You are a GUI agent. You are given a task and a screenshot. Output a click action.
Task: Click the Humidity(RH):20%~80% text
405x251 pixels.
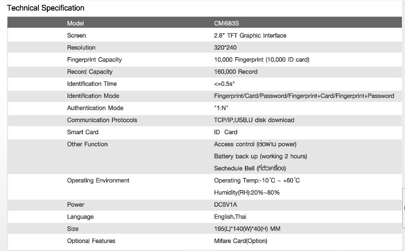click(247, 193)
